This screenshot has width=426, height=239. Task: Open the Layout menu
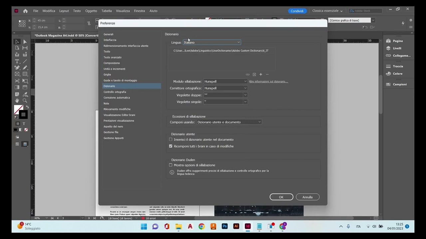(64, 11)
